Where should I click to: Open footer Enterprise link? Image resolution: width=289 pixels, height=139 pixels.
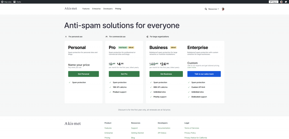pos(109,133)
